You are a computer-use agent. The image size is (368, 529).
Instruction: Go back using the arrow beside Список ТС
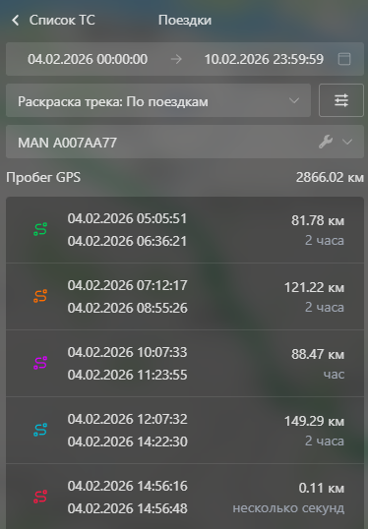pyautogui.click(x=15, y=21)
